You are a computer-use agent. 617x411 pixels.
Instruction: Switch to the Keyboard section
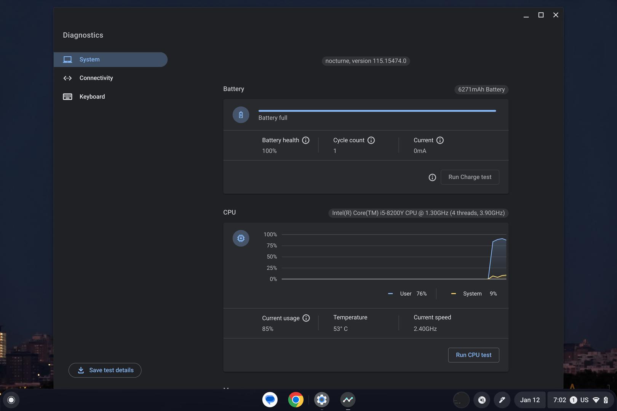(x=92, y=97)
